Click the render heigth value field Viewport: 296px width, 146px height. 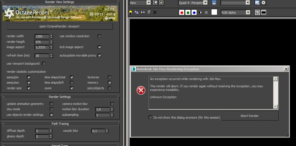click(x=42, y=42)
